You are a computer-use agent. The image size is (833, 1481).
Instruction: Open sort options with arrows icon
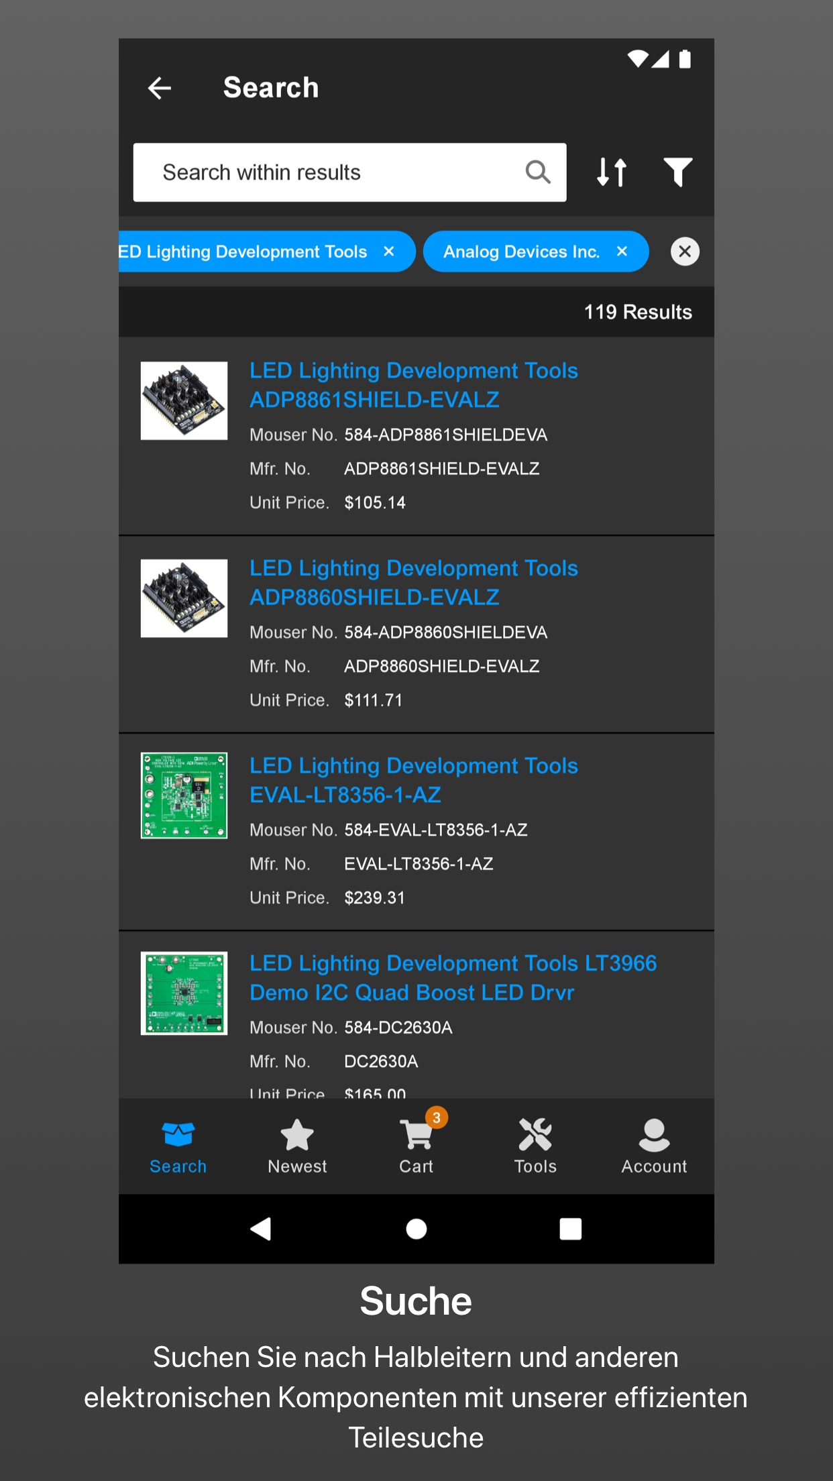click(612, 172)
